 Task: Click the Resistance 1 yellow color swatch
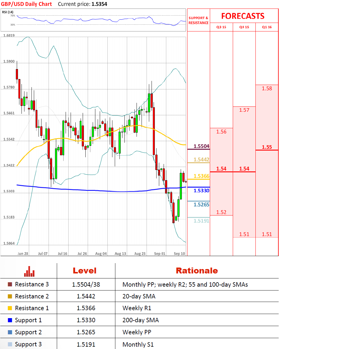pyautogui.click(x=10, y=308)
